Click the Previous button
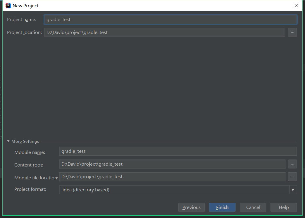The width and height of the screenshot is (305, 218). (x=191, y=207)
